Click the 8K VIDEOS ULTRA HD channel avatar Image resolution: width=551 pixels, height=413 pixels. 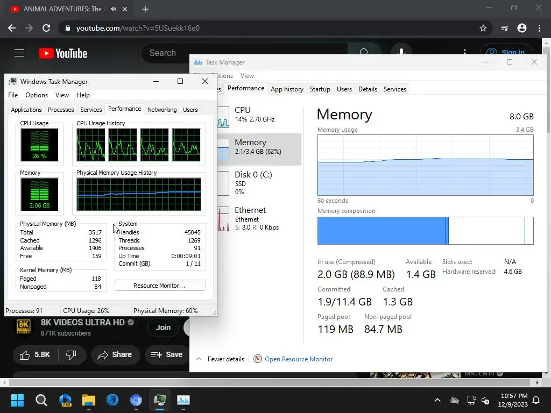[24, 326]
